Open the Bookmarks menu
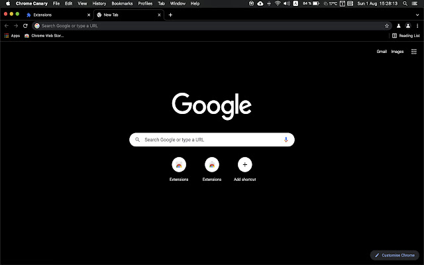The height and width of the screenshot is (265, 424). click(122, 3)
